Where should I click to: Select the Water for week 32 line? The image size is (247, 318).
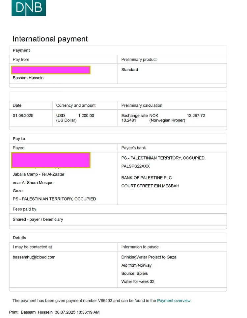coord(138,281)
